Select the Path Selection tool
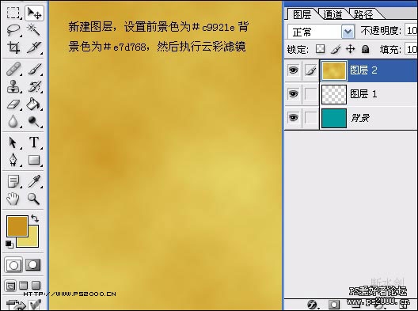Image resolution: width=418 pixels, height=311 pixels. click(x=13, y=142)
